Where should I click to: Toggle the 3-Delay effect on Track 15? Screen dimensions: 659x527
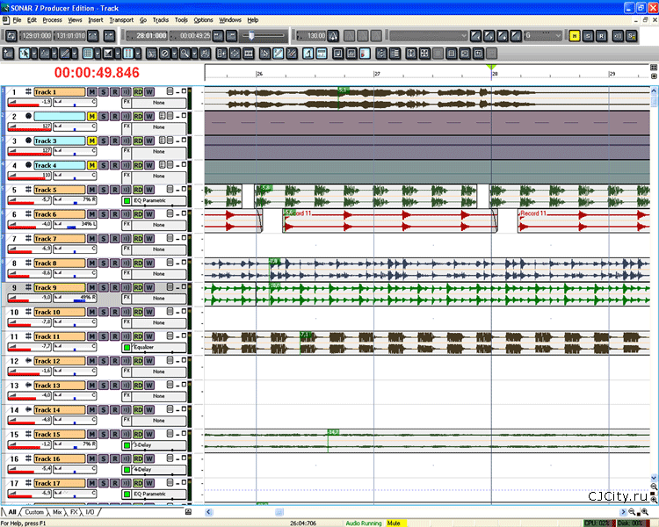coord(127,445)
